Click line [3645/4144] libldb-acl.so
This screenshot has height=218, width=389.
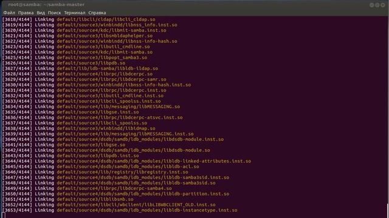tap(100, 167)
